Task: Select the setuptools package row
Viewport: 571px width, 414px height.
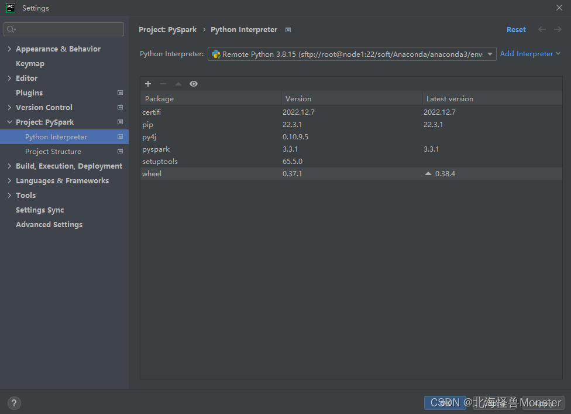Action: click(351, 162)
